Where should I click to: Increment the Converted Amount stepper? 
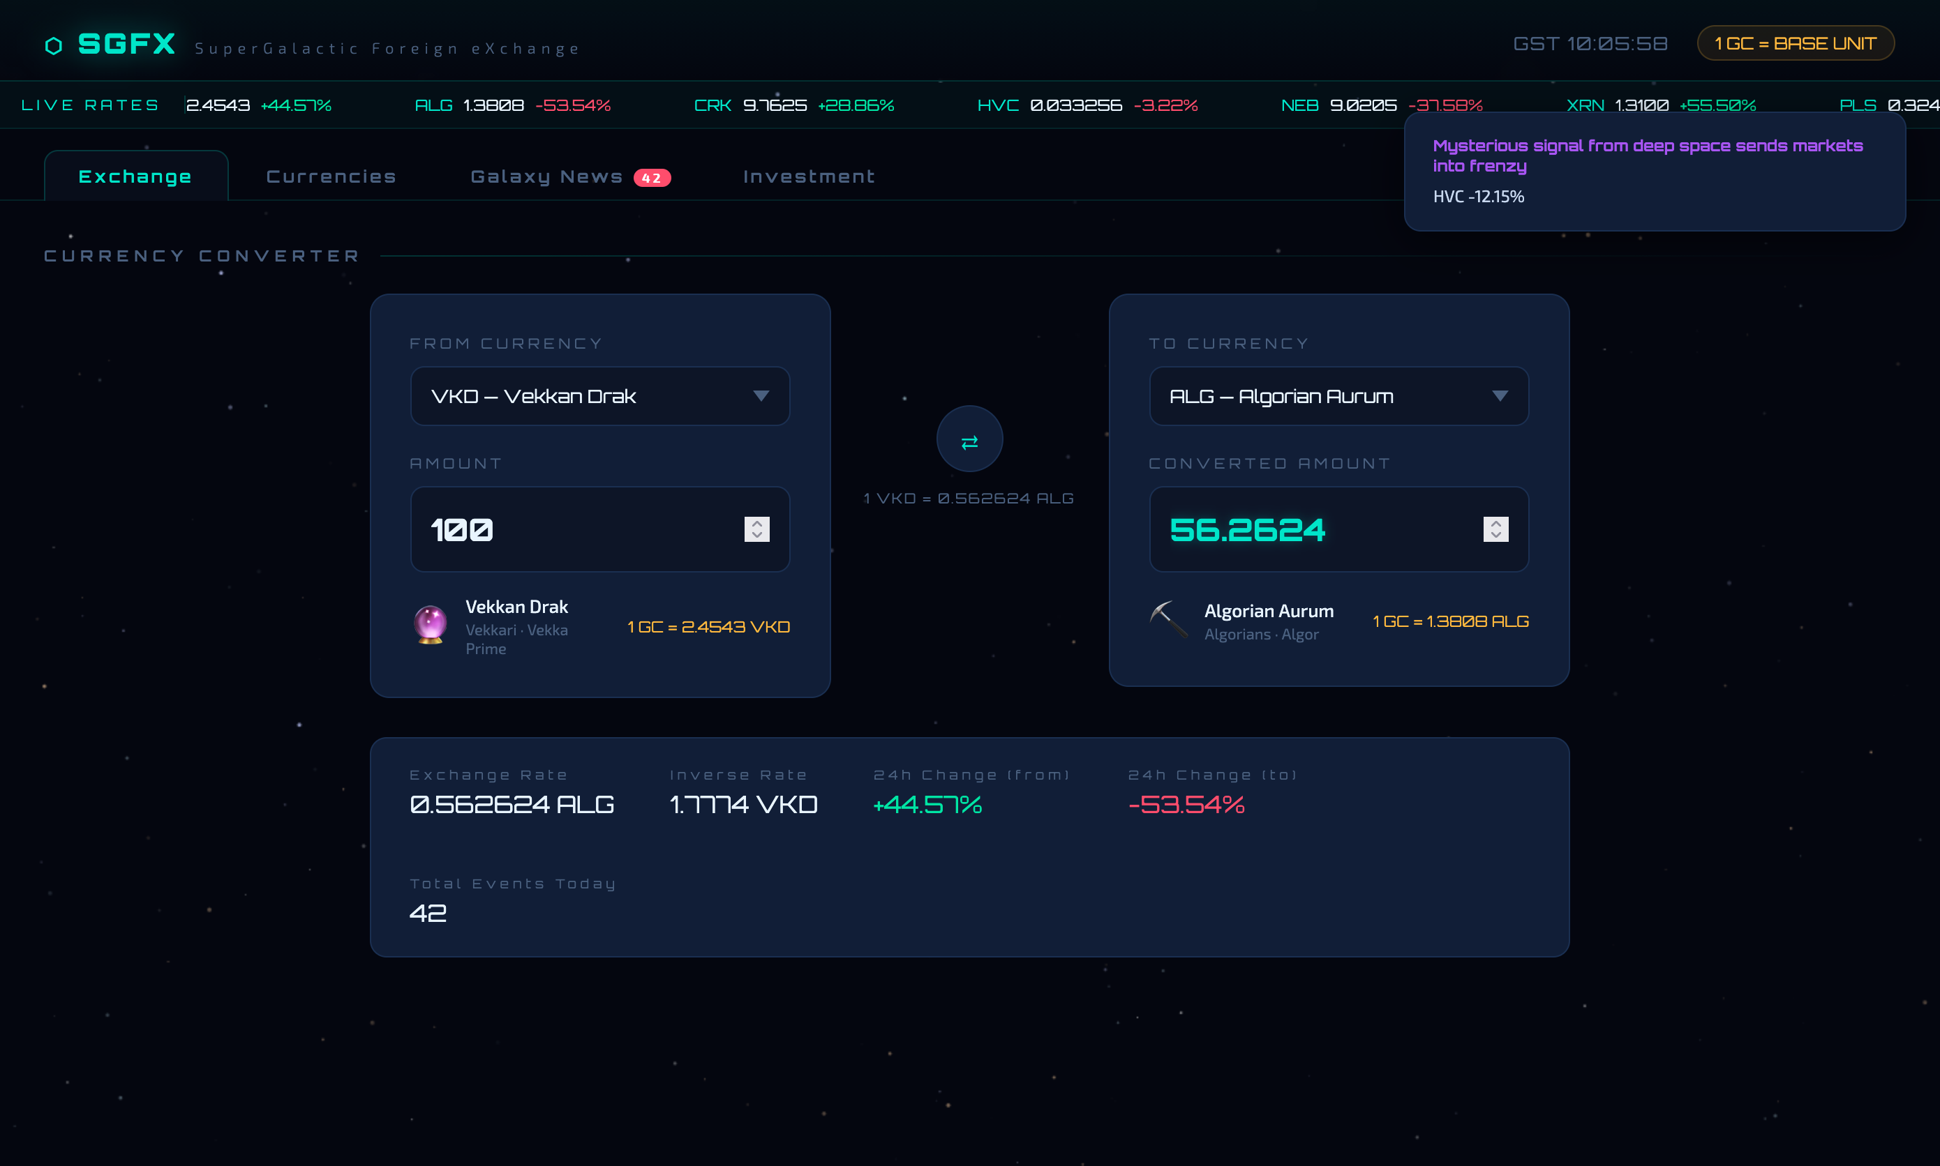click(x=1496, y=522)
